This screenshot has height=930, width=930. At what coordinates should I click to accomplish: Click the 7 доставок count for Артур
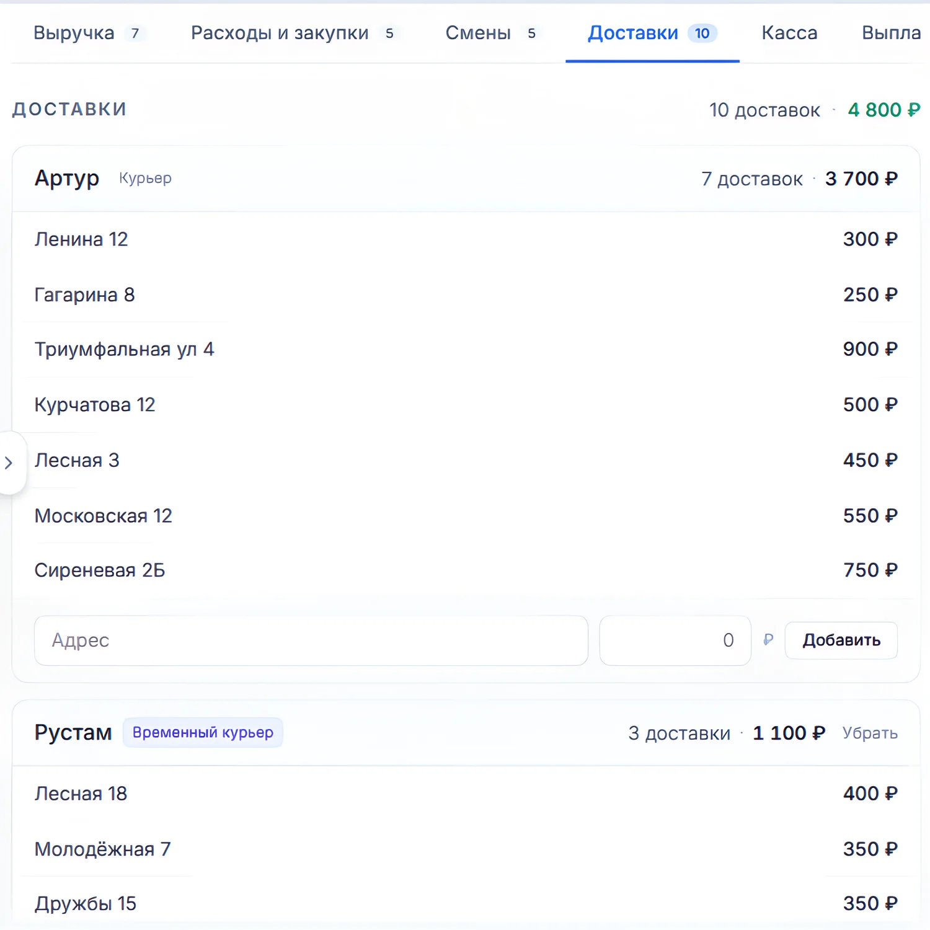(x=751, y=179)
